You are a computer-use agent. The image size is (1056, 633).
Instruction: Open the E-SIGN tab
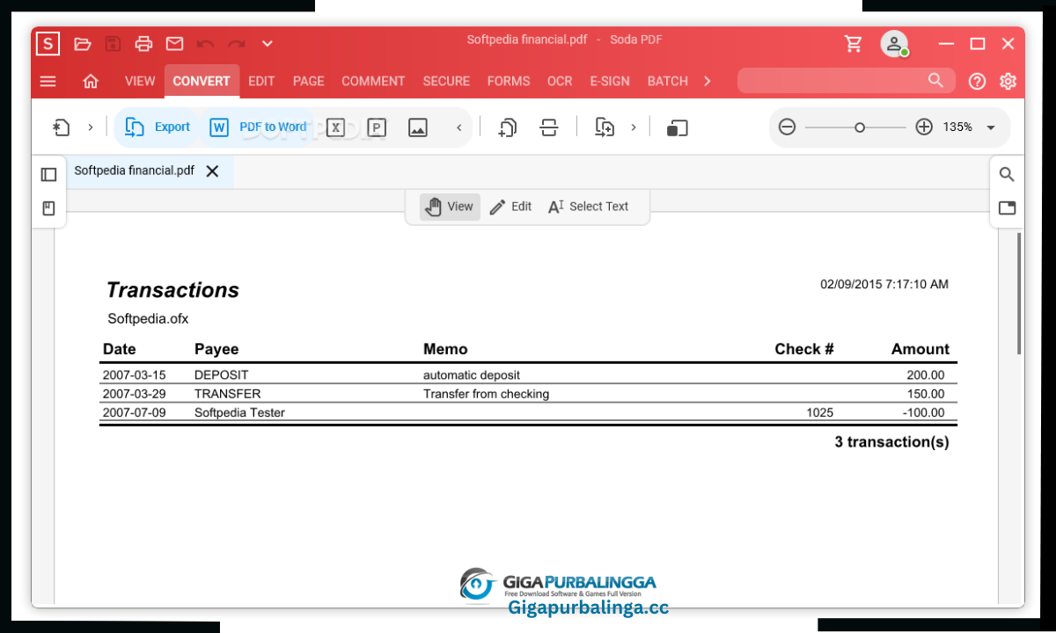click(610, 81)
